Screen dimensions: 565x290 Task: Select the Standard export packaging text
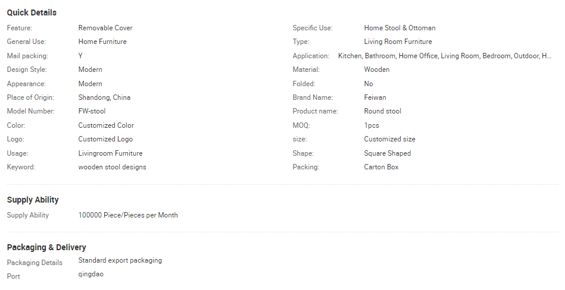(x=120, y=260)
